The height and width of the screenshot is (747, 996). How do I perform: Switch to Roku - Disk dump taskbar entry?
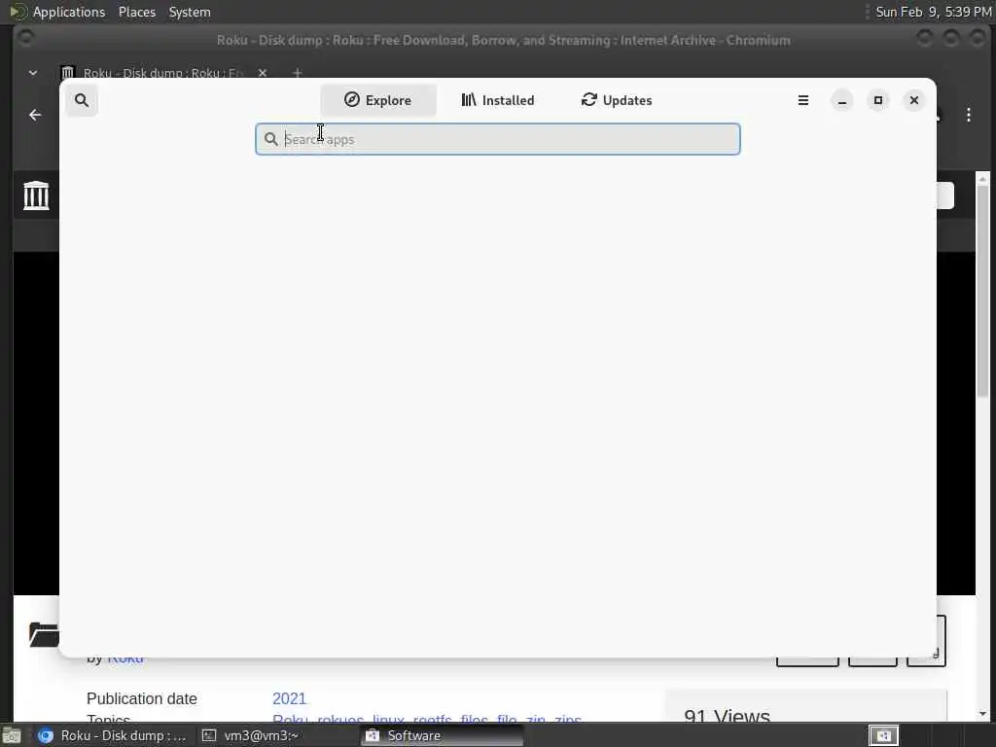(113, 735)
